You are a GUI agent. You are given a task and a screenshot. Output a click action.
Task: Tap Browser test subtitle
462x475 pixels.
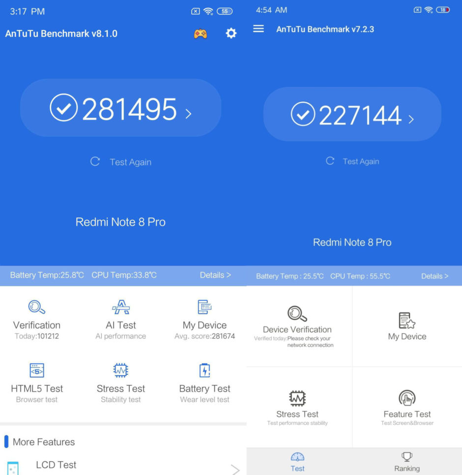[x=37, y=400]
